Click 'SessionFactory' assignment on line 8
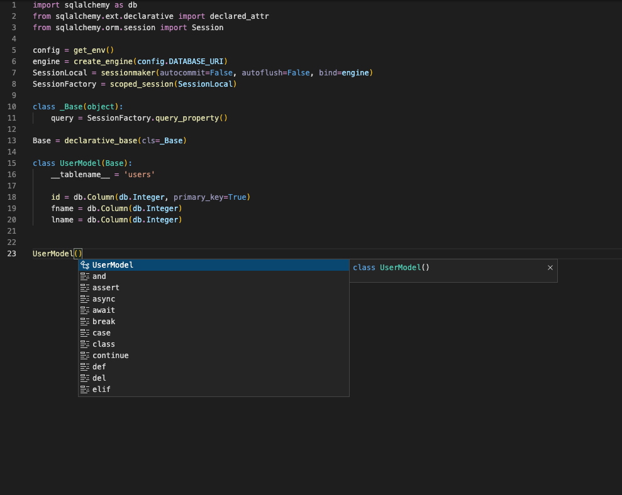This screenshot has width=622, height=495. [65, 84]
